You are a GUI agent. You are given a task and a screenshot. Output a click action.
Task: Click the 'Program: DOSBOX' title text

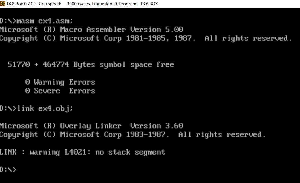[139, 4]
